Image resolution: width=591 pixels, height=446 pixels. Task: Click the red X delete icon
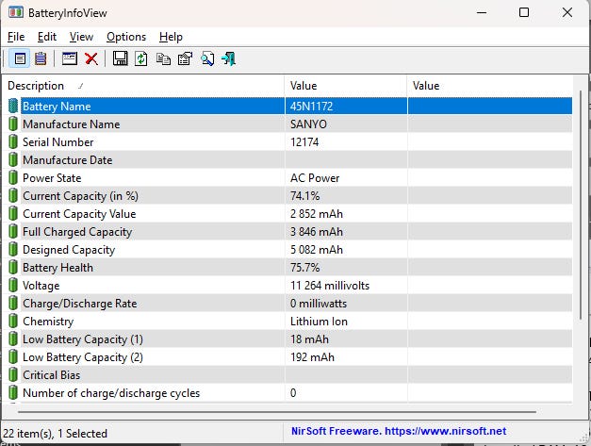coord(91,58)
